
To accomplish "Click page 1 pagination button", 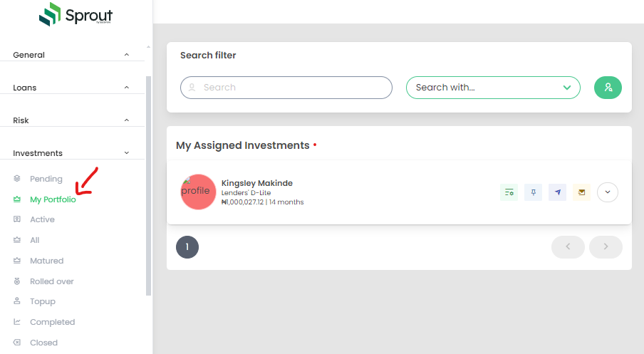I will click(187, 247).
